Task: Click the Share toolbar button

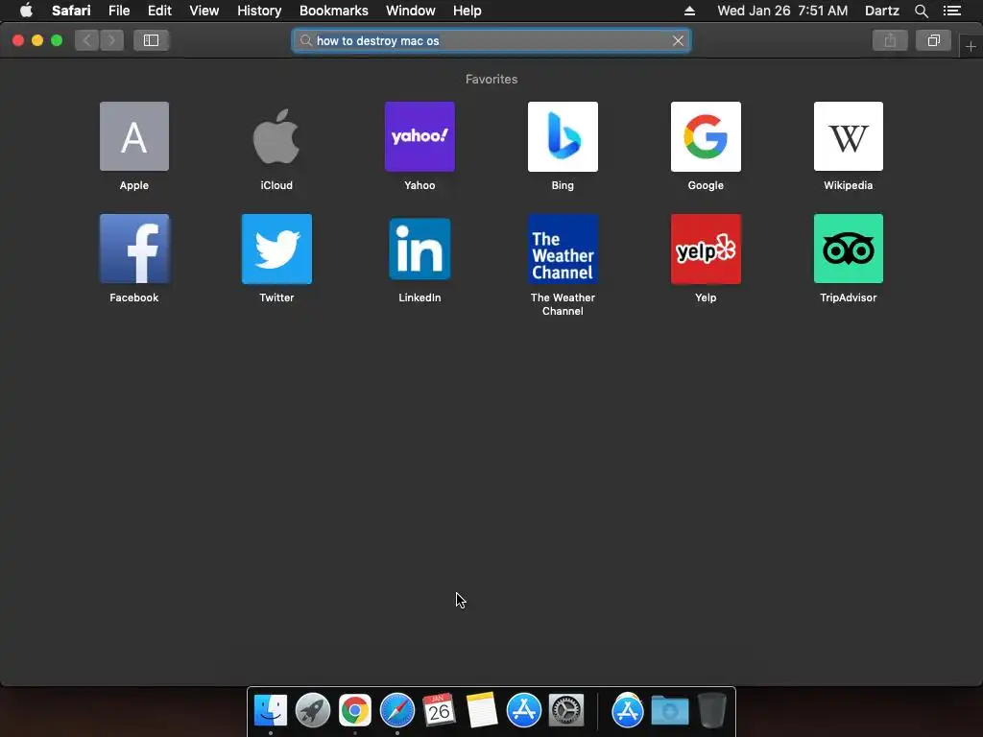Action: 890,40
